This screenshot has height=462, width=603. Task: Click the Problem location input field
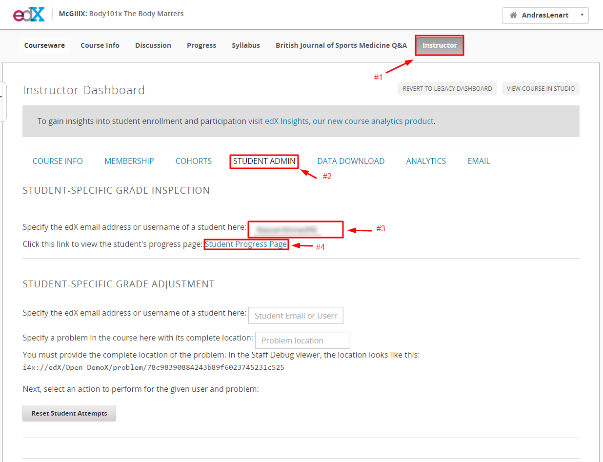tap(303, 340)
